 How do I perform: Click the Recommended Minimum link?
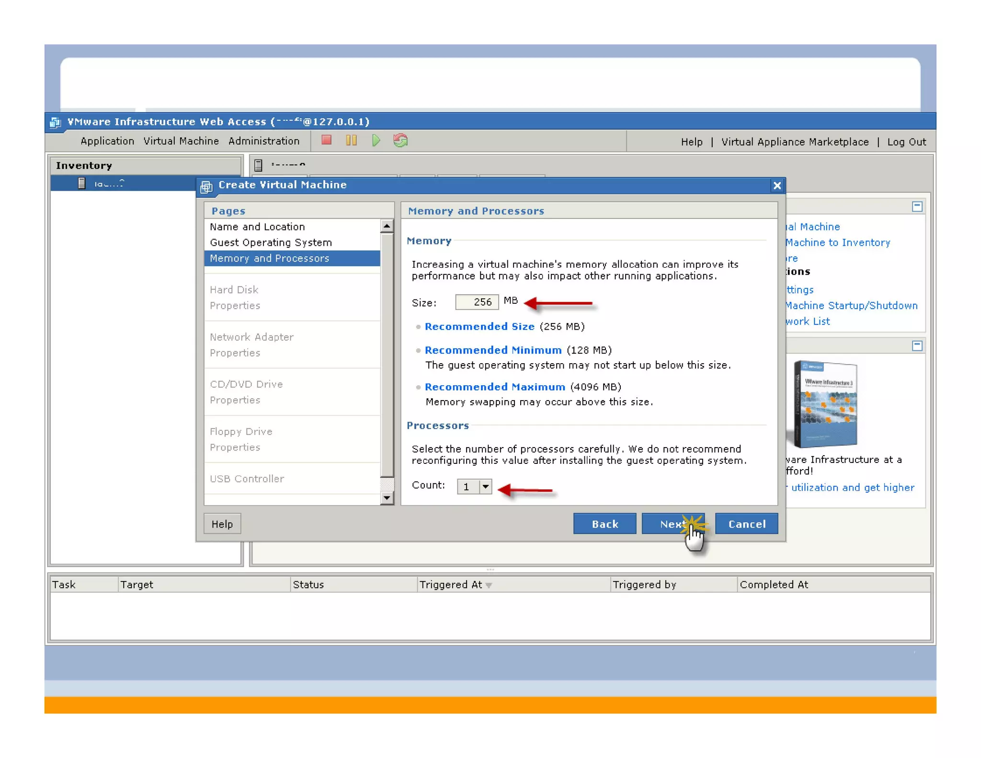tap(493, 350)
